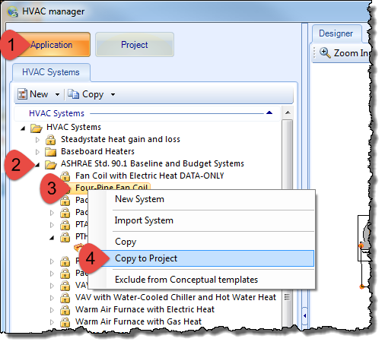The width and height of the screenshot is (385, 345).
Task: Click the Baseboard Heaters folder icon
Action: click(x=50, y=151)
